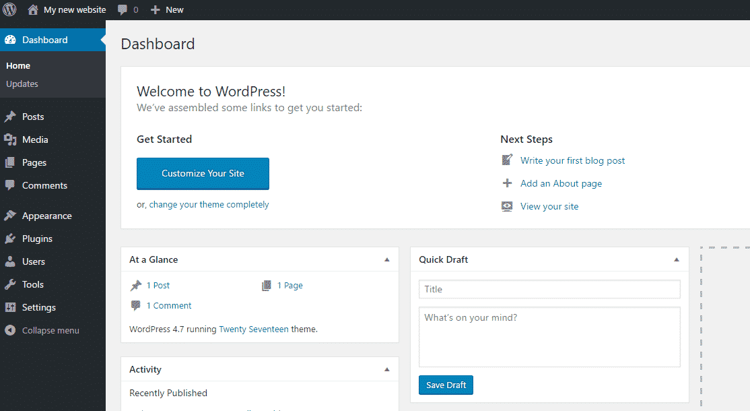Click the pages icon beside 1 Page

coord(267,286)
